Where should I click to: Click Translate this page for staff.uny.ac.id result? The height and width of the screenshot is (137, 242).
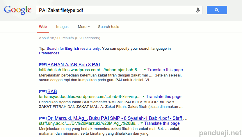coord(162,123)
